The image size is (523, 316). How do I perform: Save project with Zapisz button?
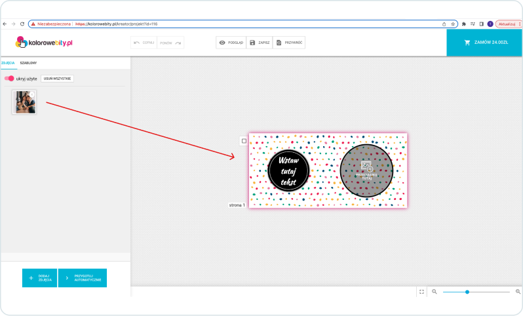260,43
